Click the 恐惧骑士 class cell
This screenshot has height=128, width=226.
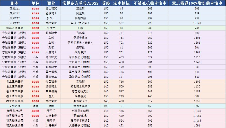point(51,14)
